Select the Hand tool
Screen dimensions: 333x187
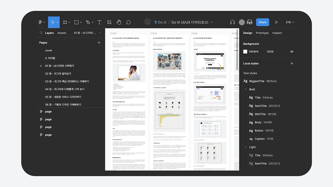[119, 22]
